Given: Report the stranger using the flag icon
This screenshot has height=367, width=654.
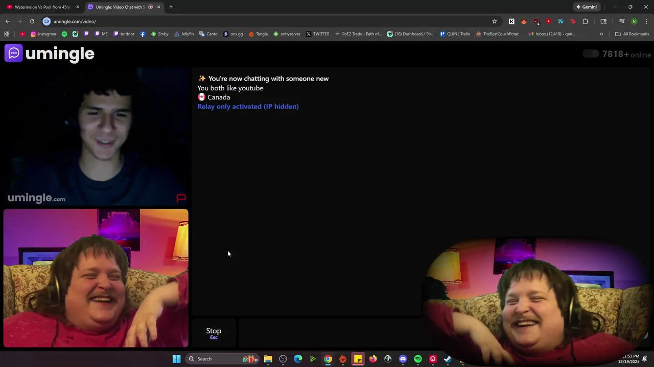Looking at the screenshot, I should point(181,198).
